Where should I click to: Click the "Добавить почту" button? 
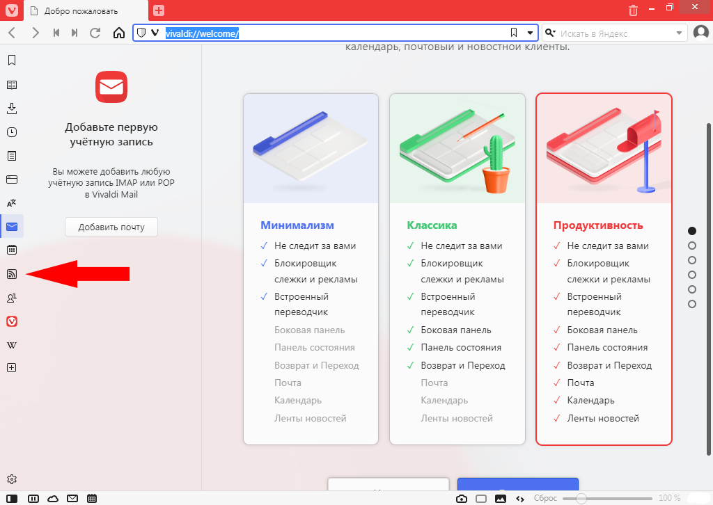111,227
